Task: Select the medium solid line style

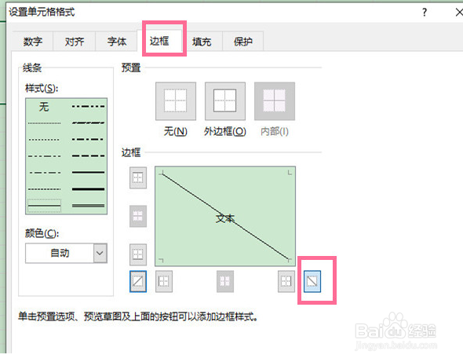Action: point(89,172)
